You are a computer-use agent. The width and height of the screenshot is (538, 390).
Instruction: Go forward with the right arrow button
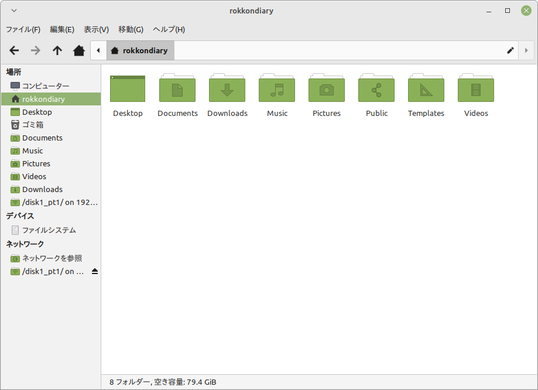pyautogui.click(x=35, y=50)
